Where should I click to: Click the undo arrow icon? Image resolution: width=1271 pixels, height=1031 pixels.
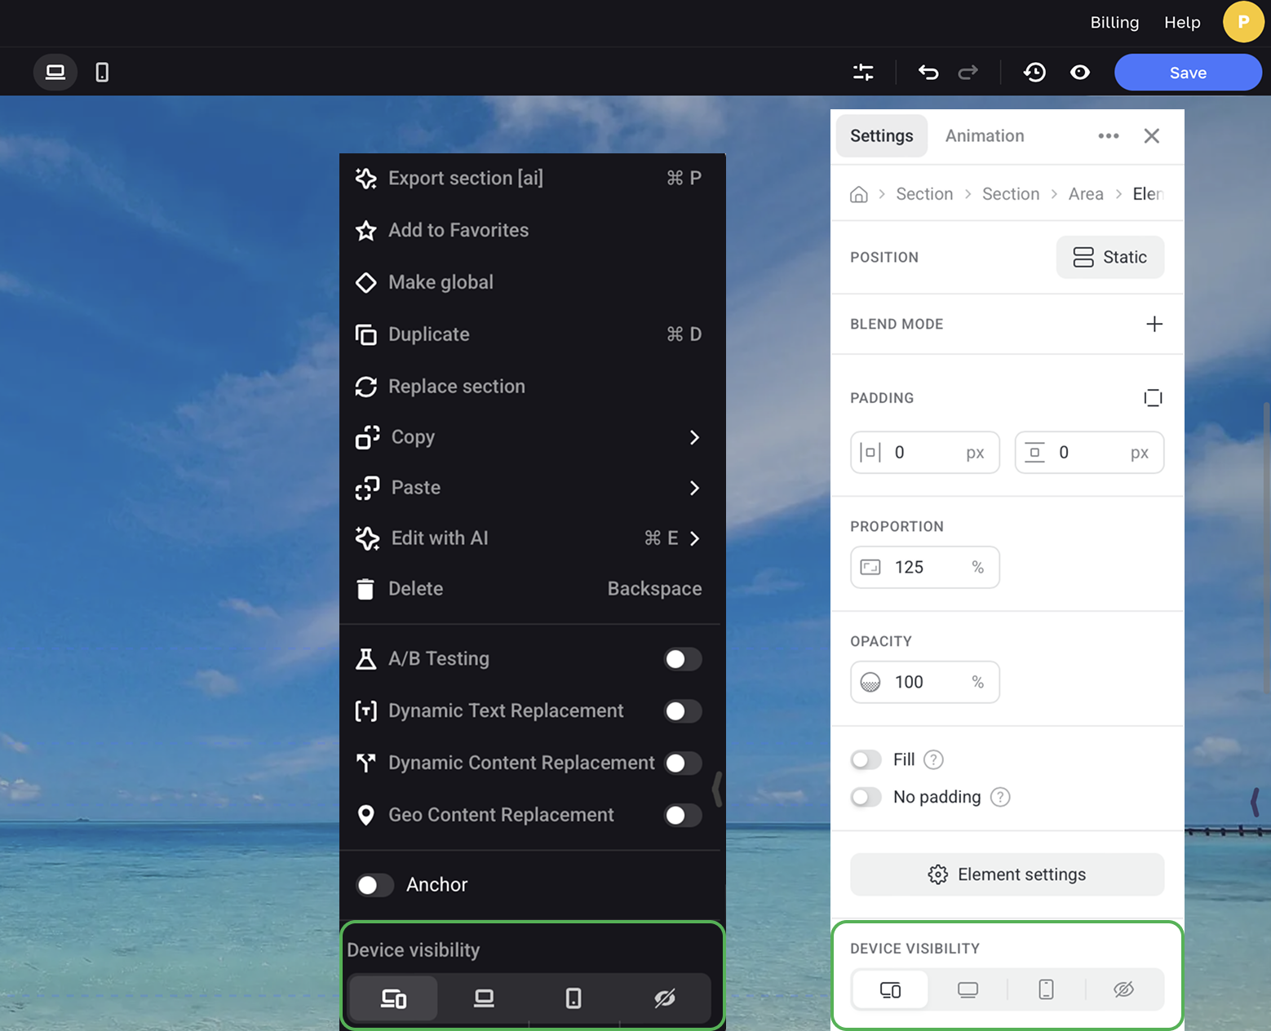(928, 73)
